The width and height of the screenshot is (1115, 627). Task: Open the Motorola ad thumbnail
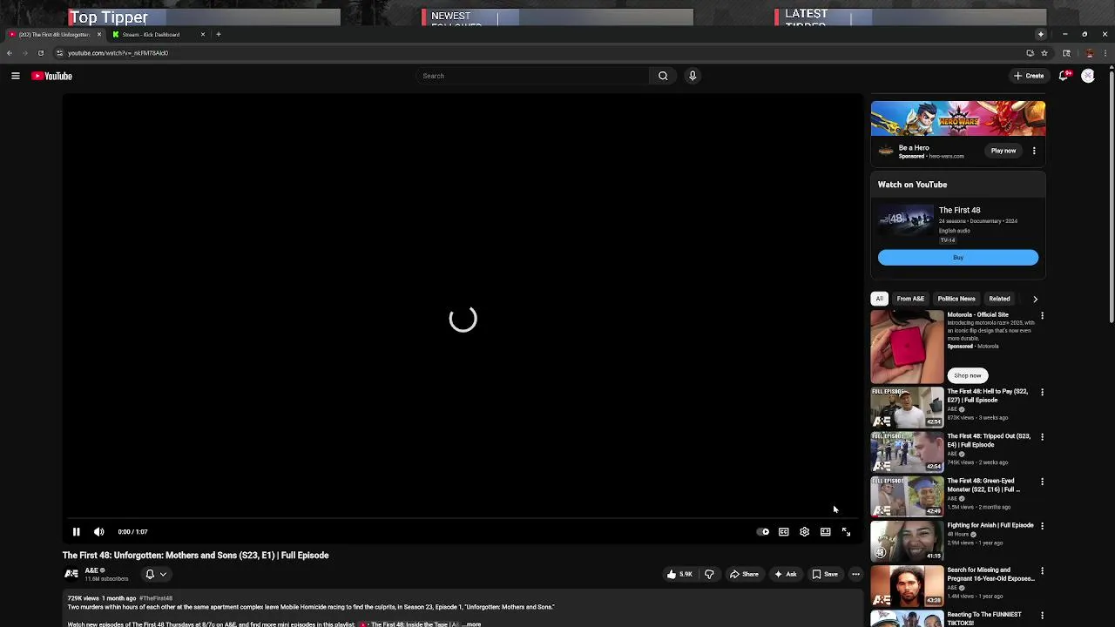tap(907, 347)
